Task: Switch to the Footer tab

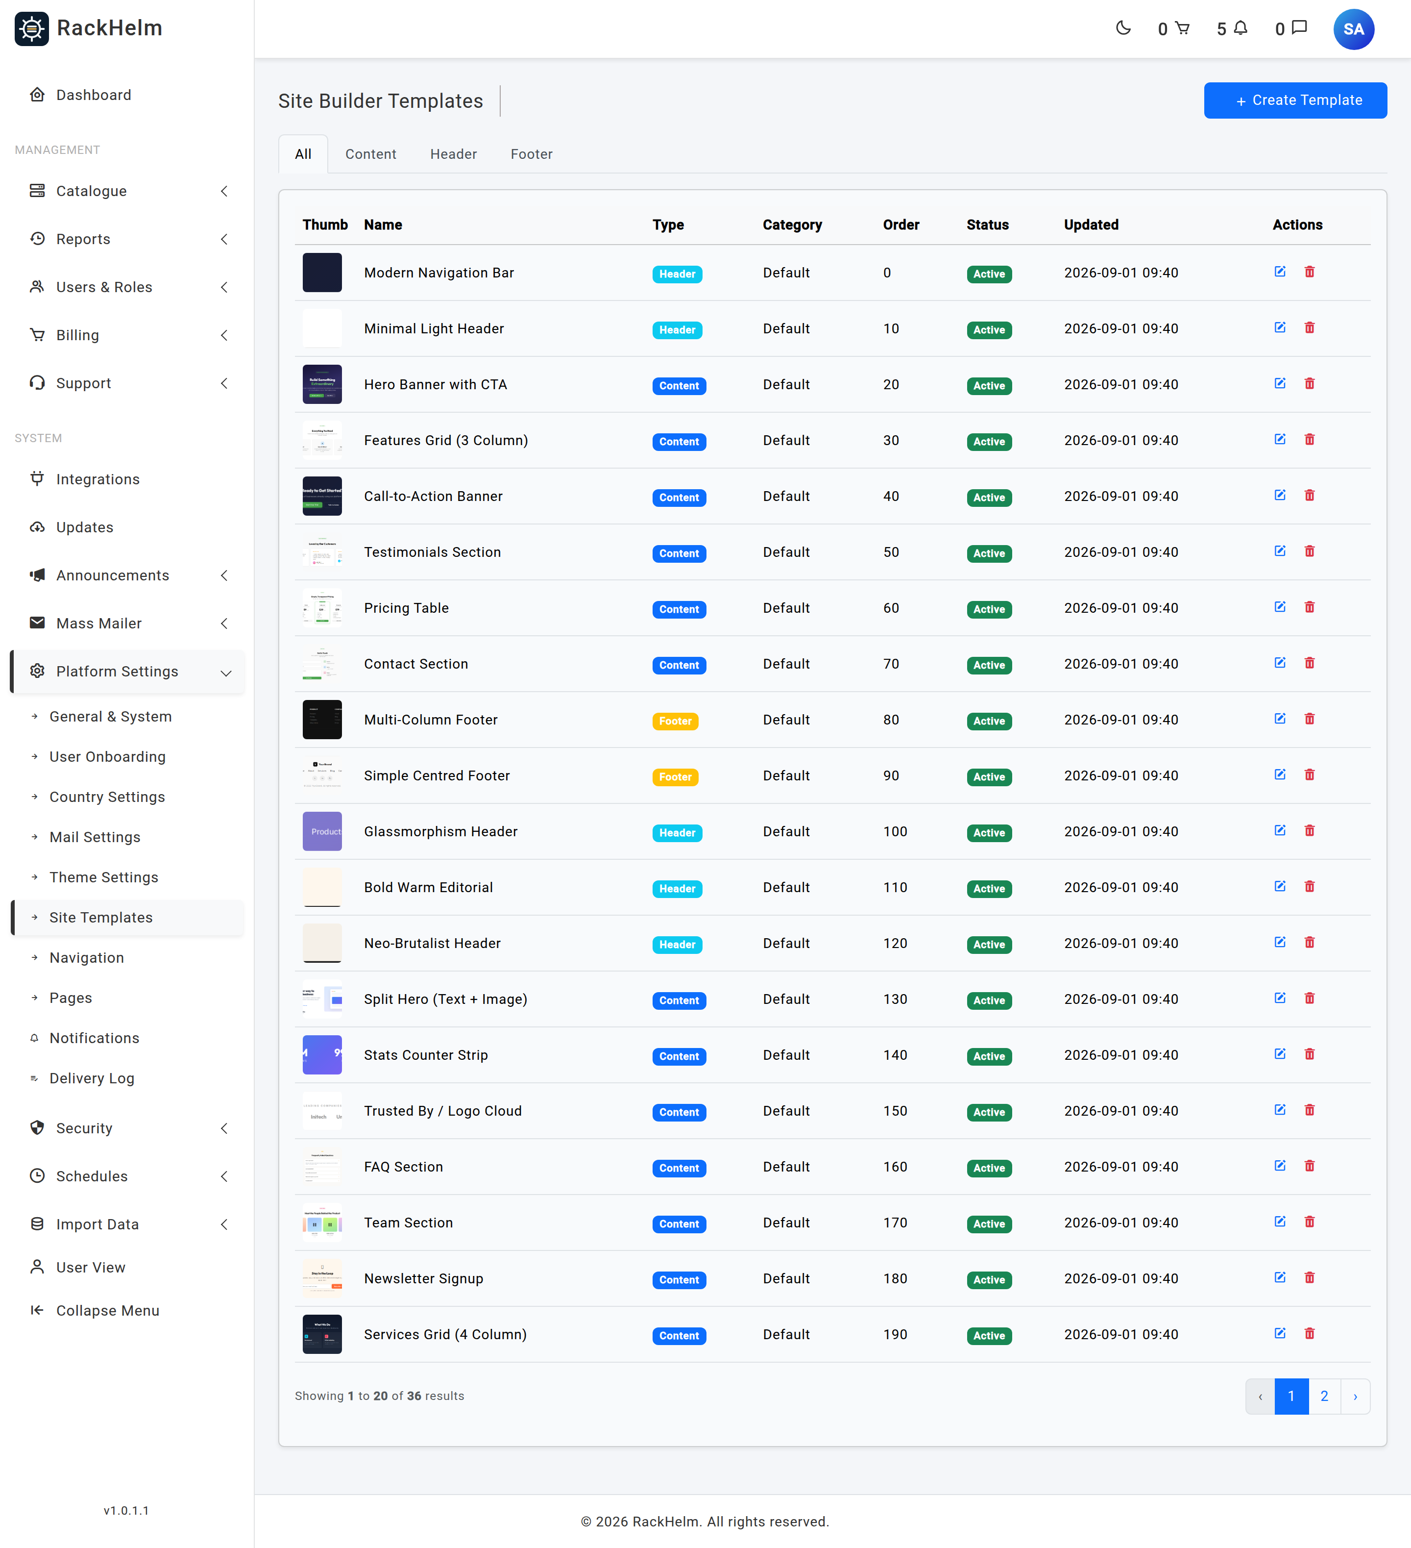Action: click(x=532, y=154)
